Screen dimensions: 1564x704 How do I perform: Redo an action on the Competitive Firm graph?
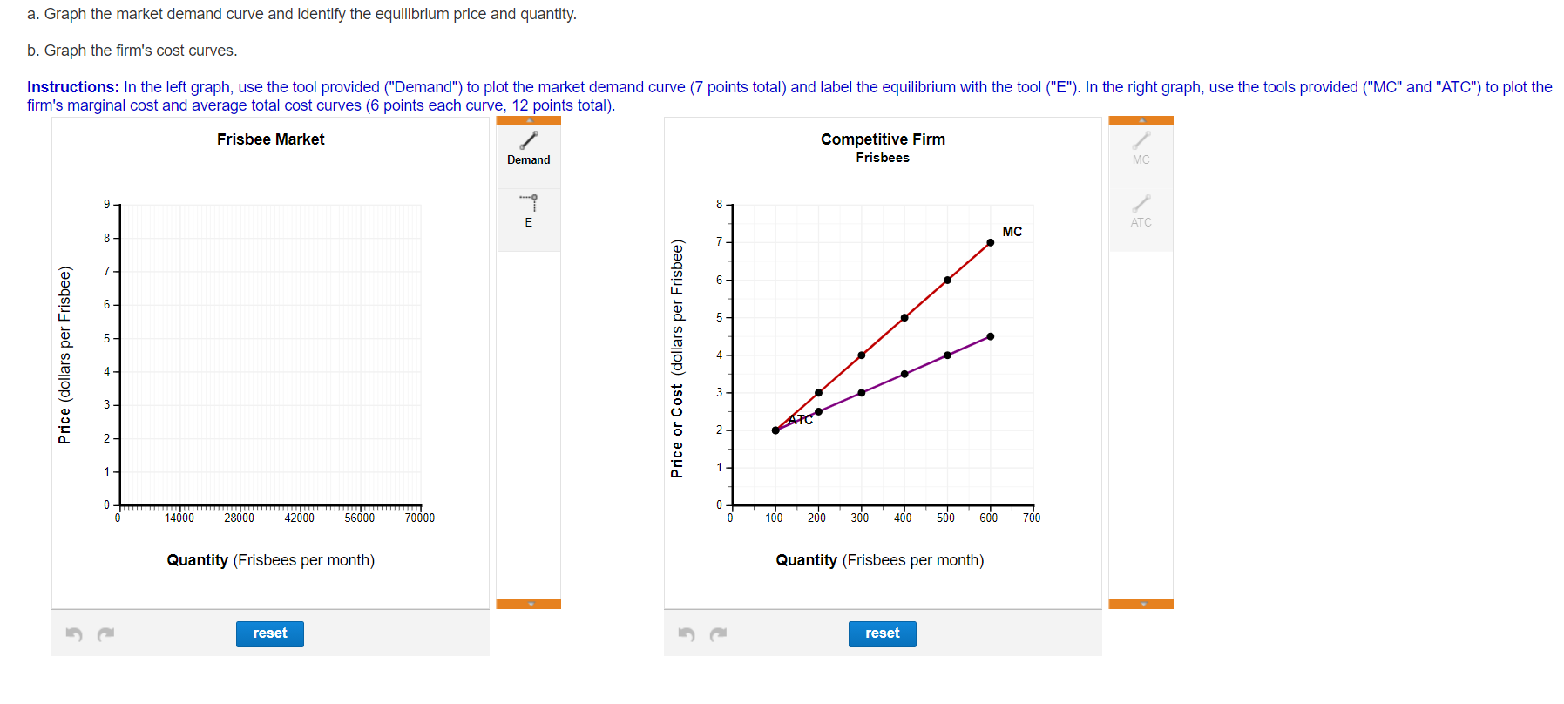[718, 634]
